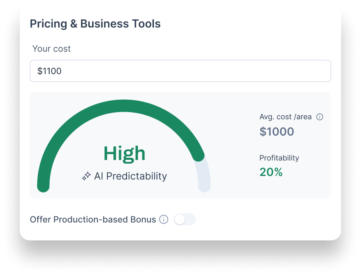Image resolution: width=361 pixels, height=275 pixels.
Task: Click the gray segment of the gauge
Action: tap(203, 180)
